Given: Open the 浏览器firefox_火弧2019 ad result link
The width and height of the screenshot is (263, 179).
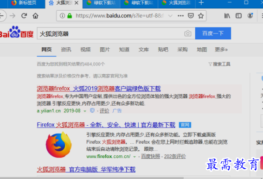Looking at the screenshot, I should pyautogui.click(x=99, y=89).
